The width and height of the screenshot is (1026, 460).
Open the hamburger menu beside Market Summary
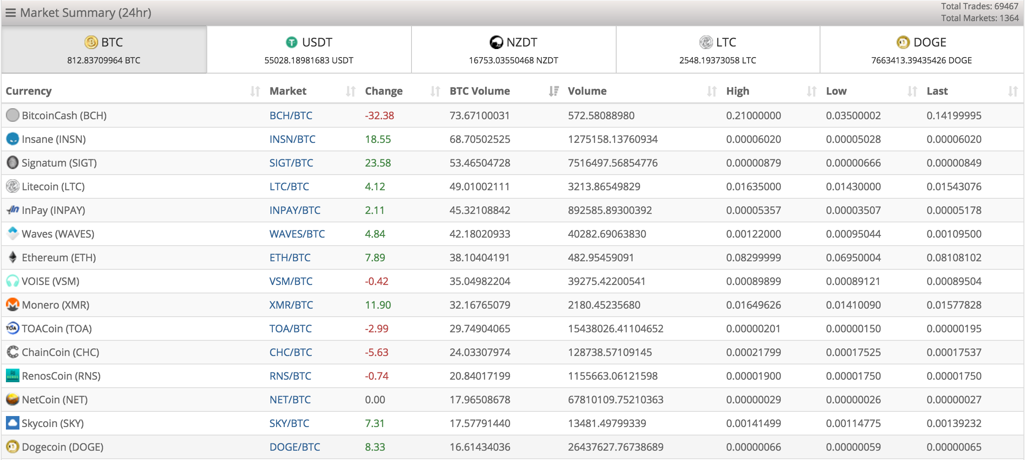[11, 13]
